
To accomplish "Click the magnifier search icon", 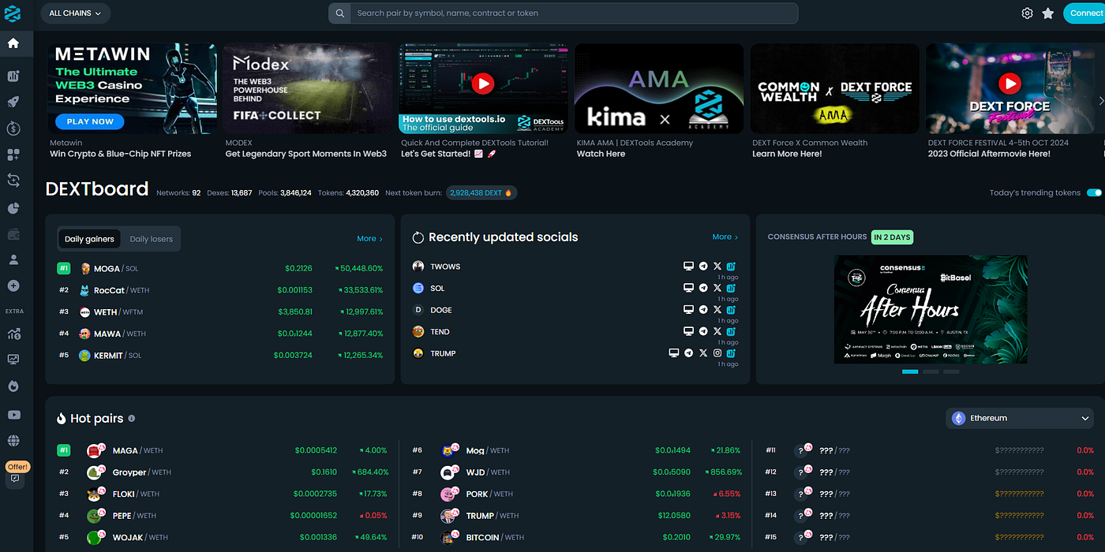I will 339,13.
